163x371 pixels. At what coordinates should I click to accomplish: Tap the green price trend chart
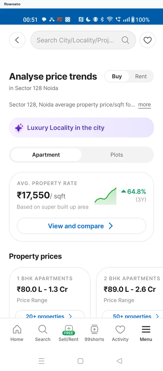pos(105,196)
